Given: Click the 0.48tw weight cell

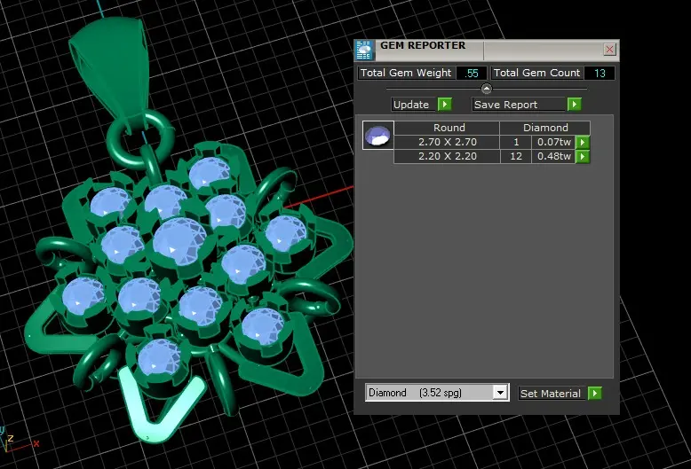Looking at the screenshot, I should (554, 156).
